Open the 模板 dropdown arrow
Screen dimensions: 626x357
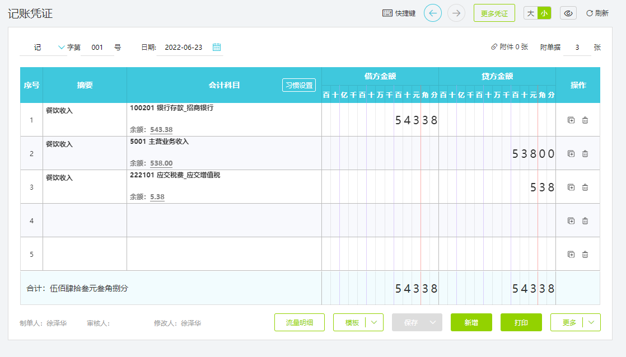coord(374,322)
